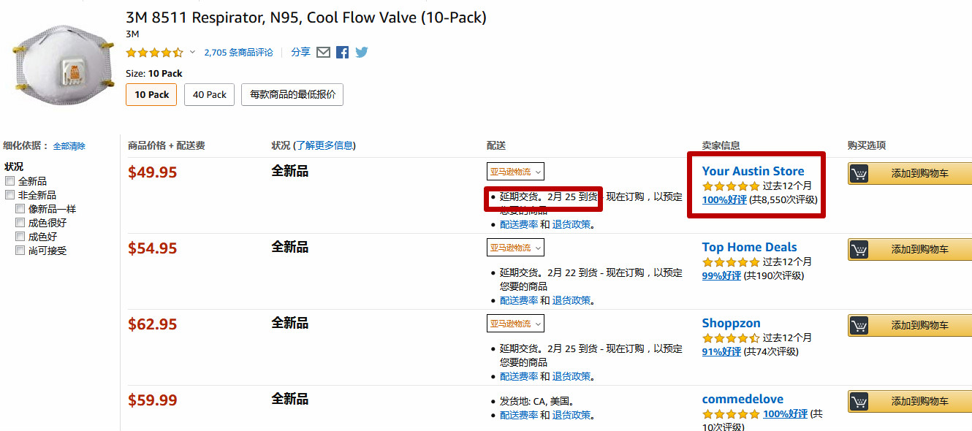Enable the 成色很好 condition checkbox
Screen dimensions: 972x431
20,223
